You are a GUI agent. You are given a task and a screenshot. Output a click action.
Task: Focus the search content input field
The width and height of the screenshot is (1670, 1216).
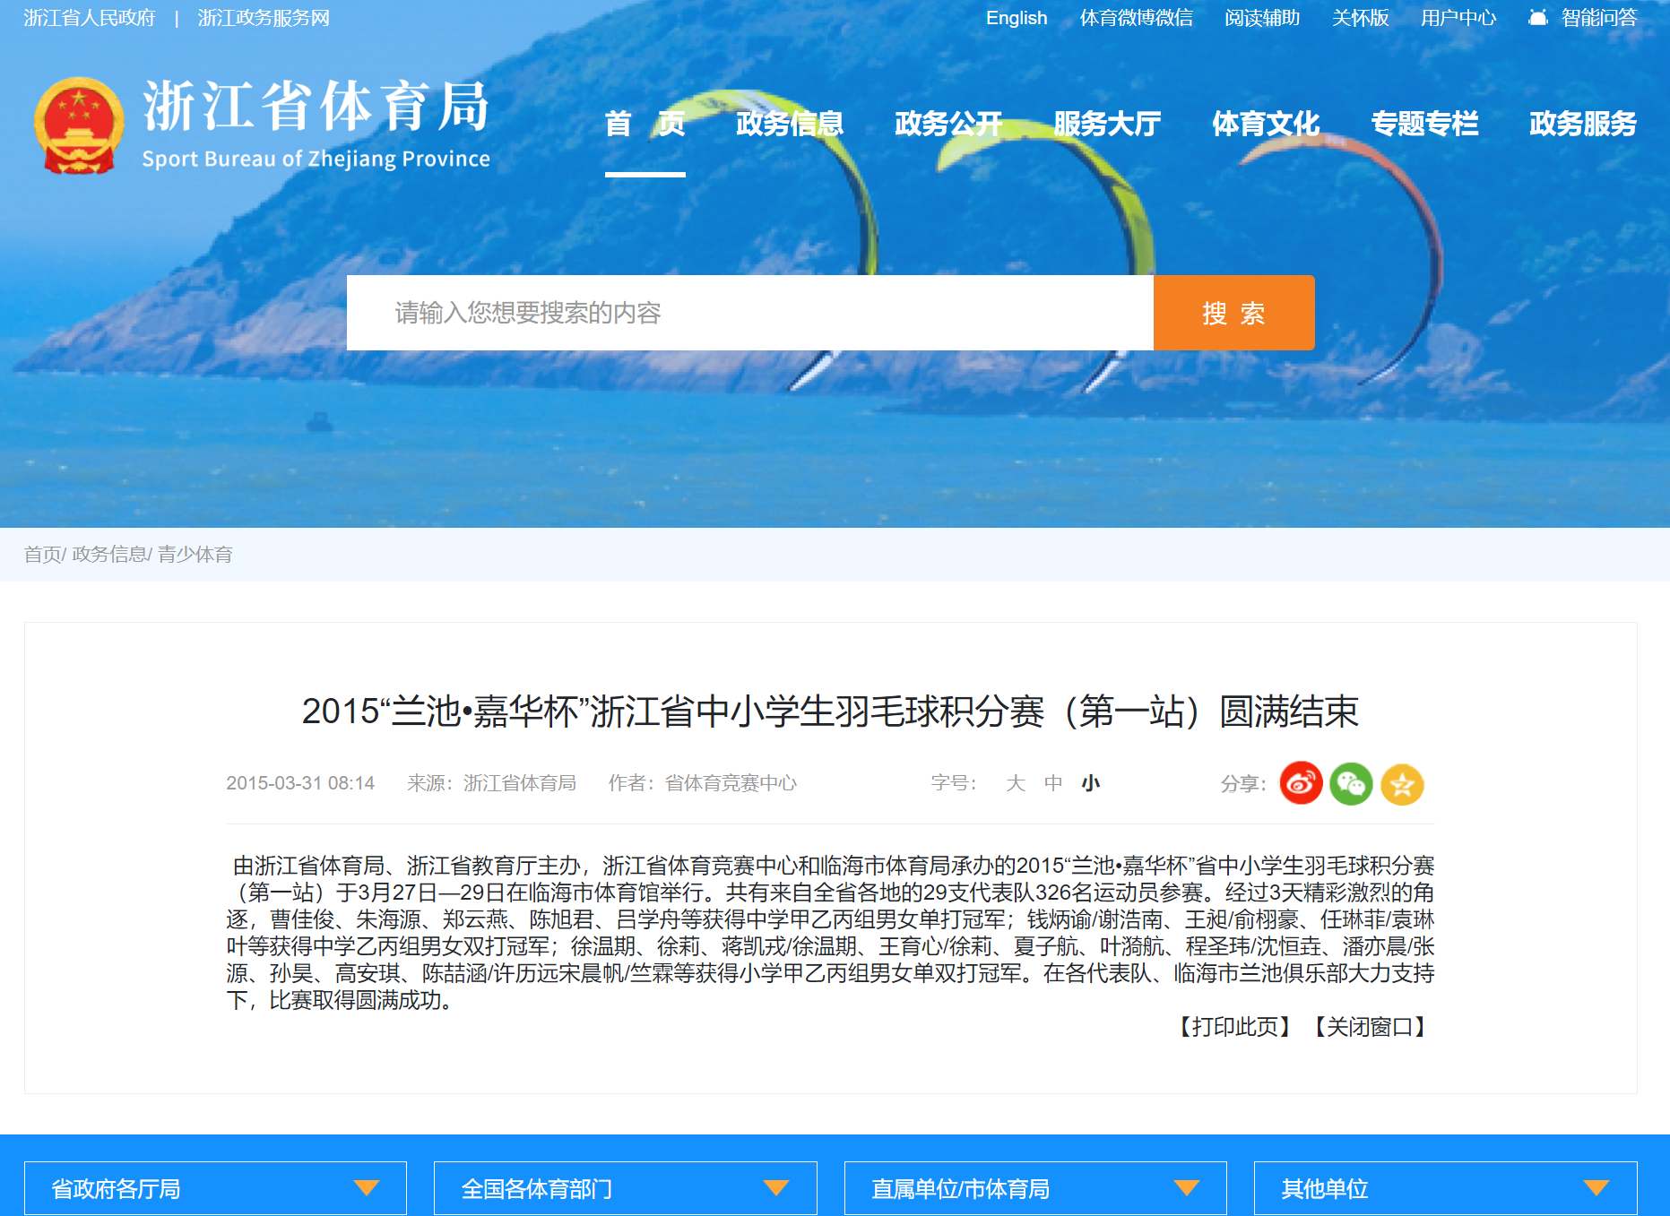click(749, 313)
